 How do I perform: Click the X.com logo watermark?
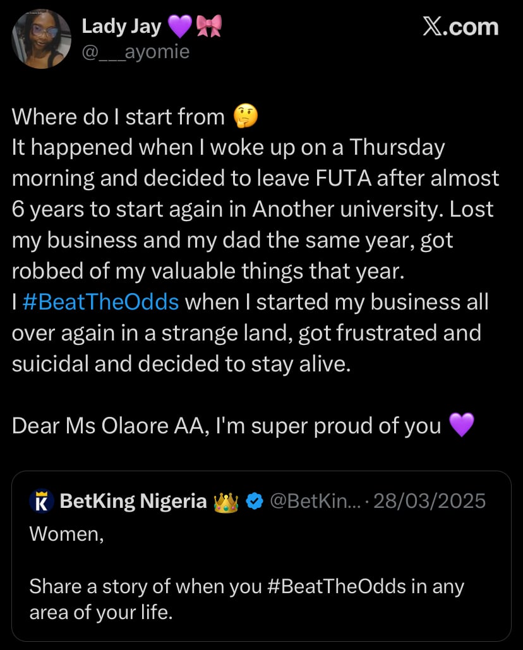[x=460, y=27]
